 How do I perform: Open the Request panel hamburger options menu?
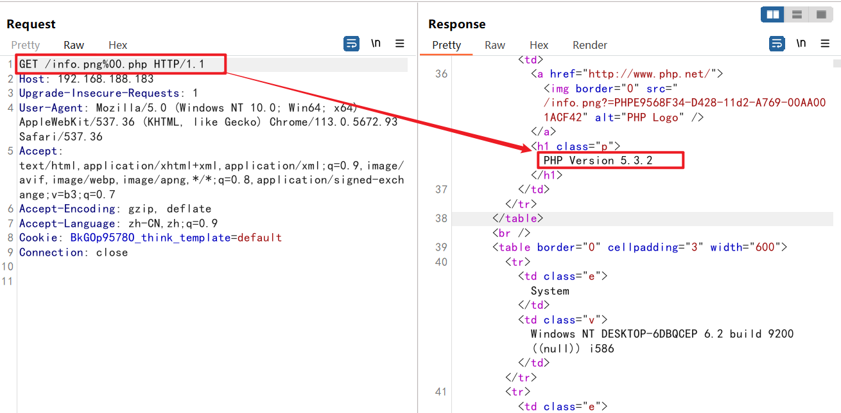point(400,44)
